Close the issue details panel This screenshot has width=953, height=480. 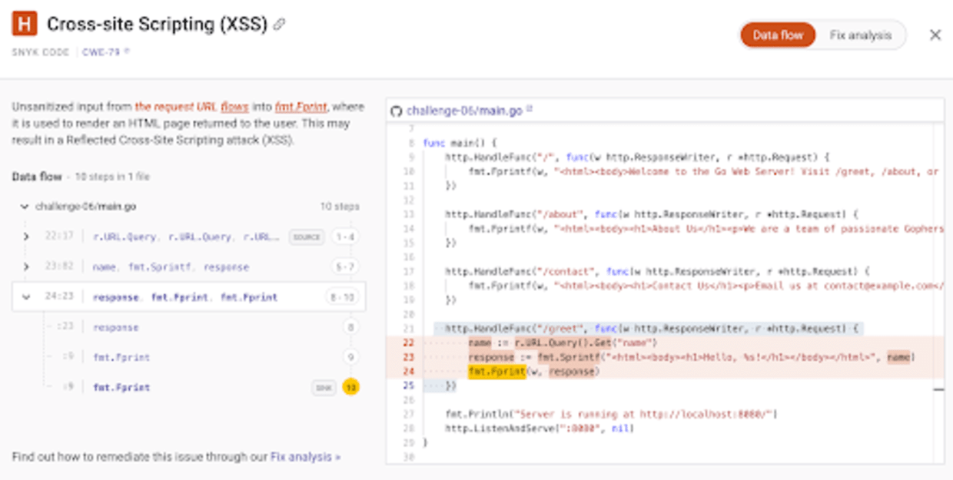click(935, 35)
